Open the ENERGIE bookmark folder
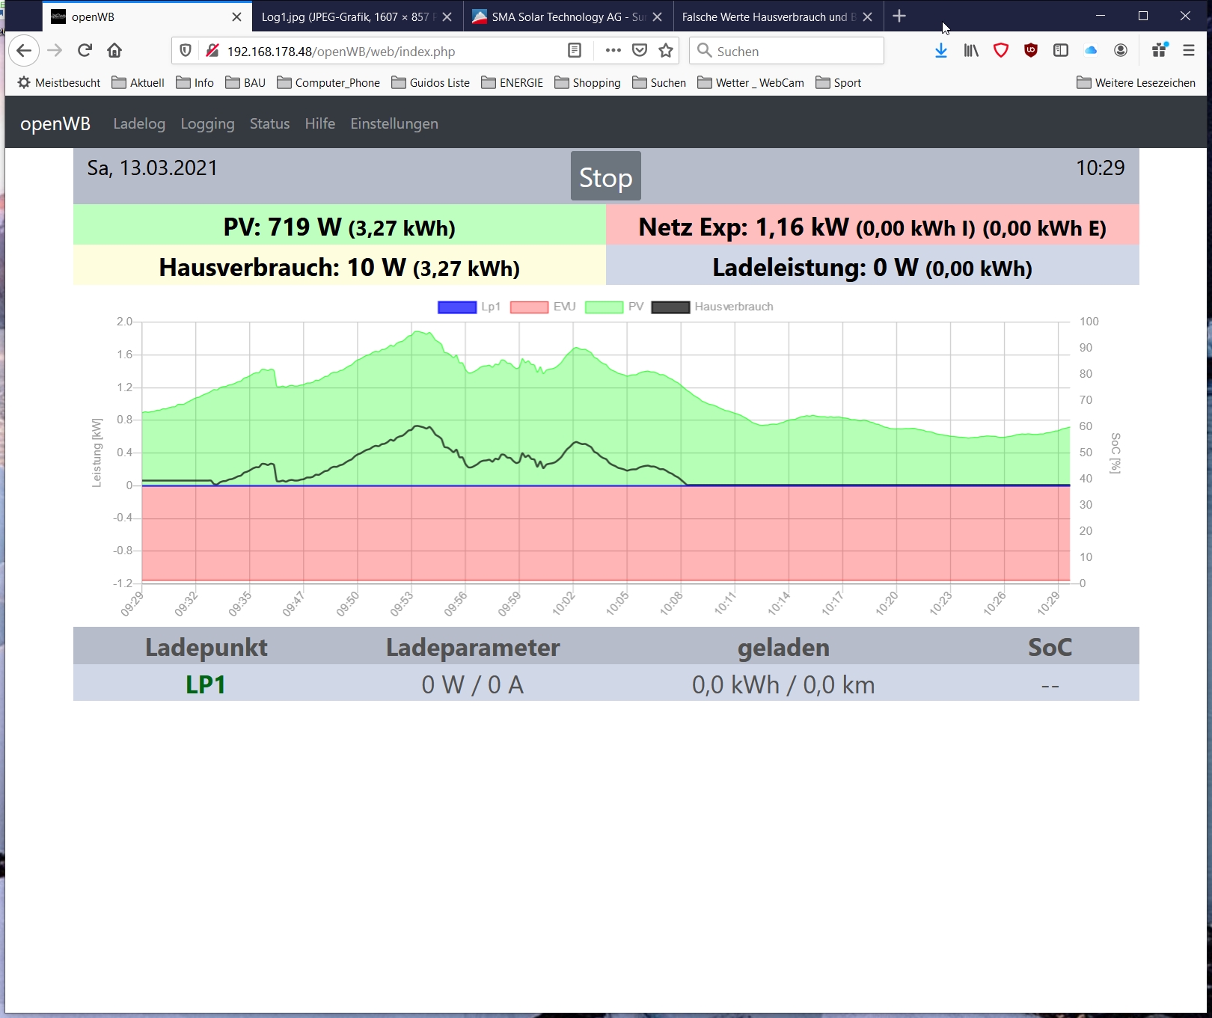This screenshot has height=1018, width=1212. point(512,83)
